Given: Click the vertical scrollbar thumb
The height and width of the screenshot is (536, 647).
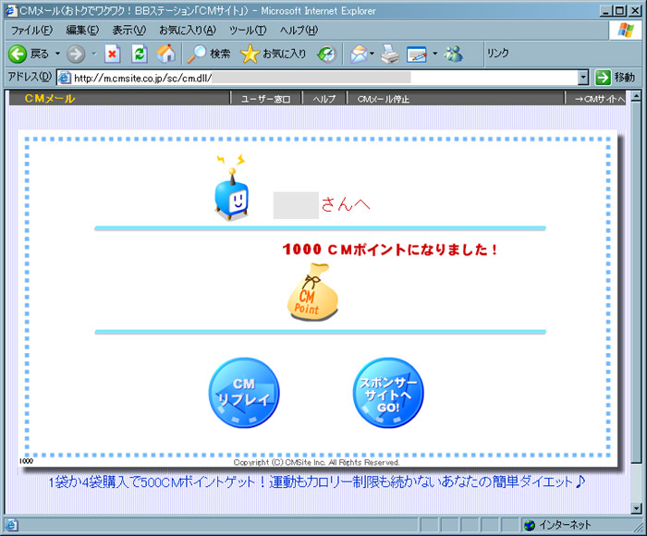Looking at the screenshot, I should 636,283.
